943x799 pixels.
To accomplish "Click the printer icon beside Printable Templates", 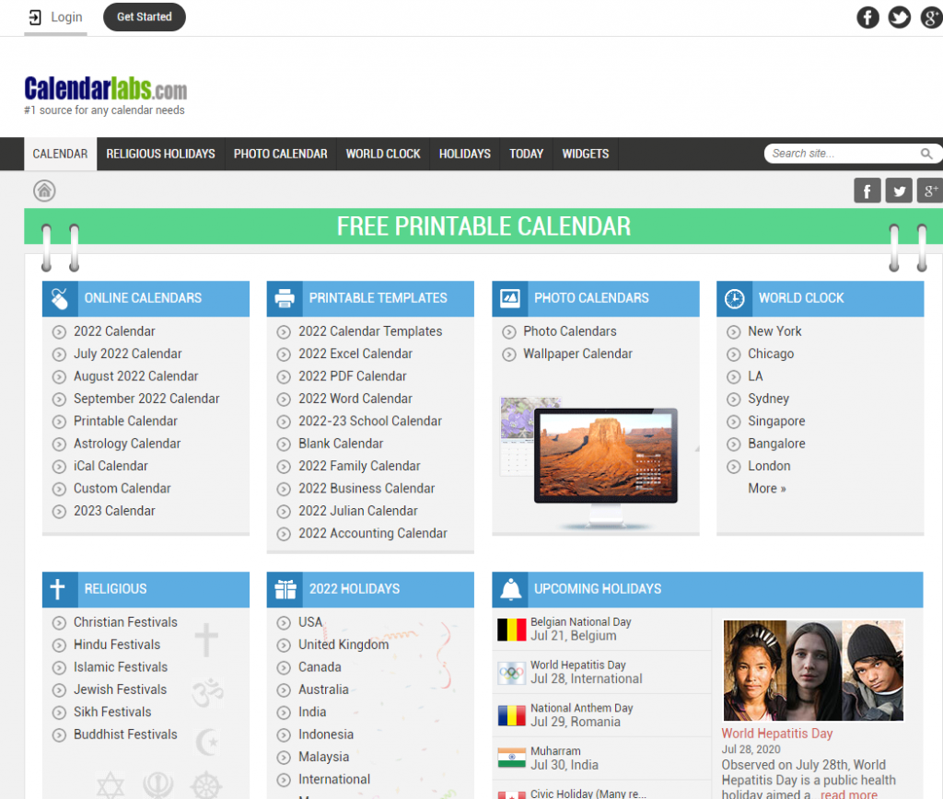I will point(285,298).
